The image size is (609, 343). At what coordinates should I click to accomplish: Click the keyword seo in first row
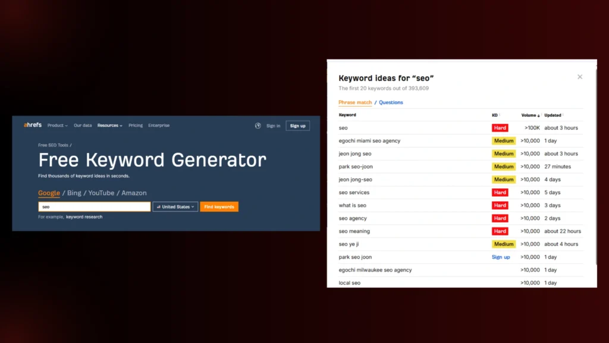[343, 128]
